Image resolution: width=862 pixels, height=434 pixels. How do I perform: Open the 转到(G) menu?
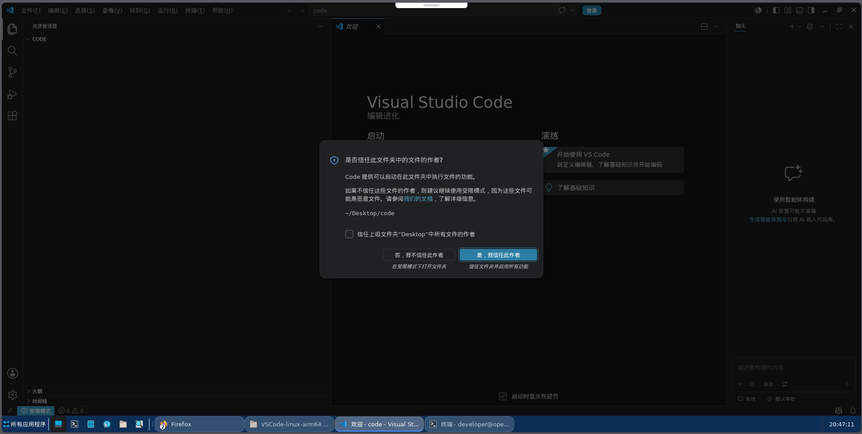pyautogui.click(x=140, y=10)
